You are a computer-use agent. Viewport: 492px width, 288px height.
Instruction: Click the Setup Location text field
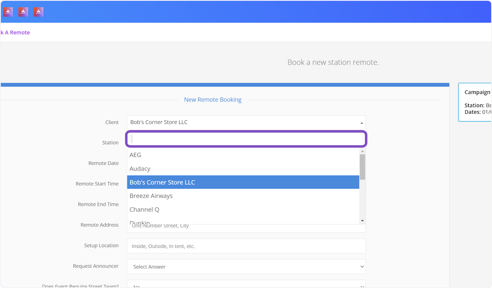coord(246,246)
